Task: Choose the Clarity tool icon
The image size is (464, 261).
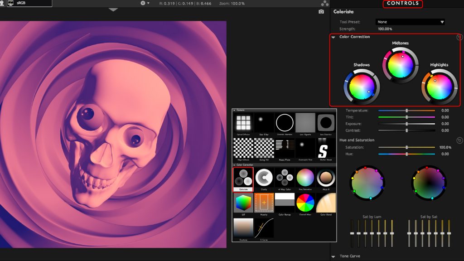Action: coord(264,178)
